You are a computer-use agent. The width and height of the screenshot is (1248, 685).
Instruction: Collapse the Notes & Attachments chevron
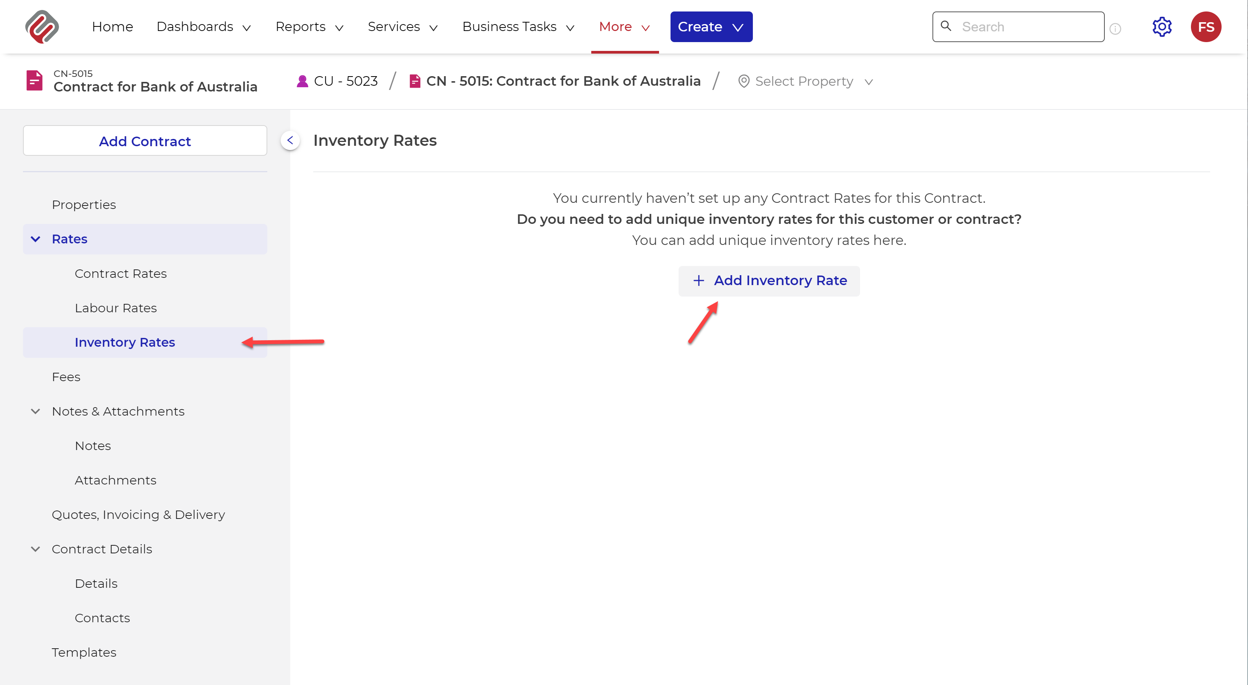tap(35, 411)
